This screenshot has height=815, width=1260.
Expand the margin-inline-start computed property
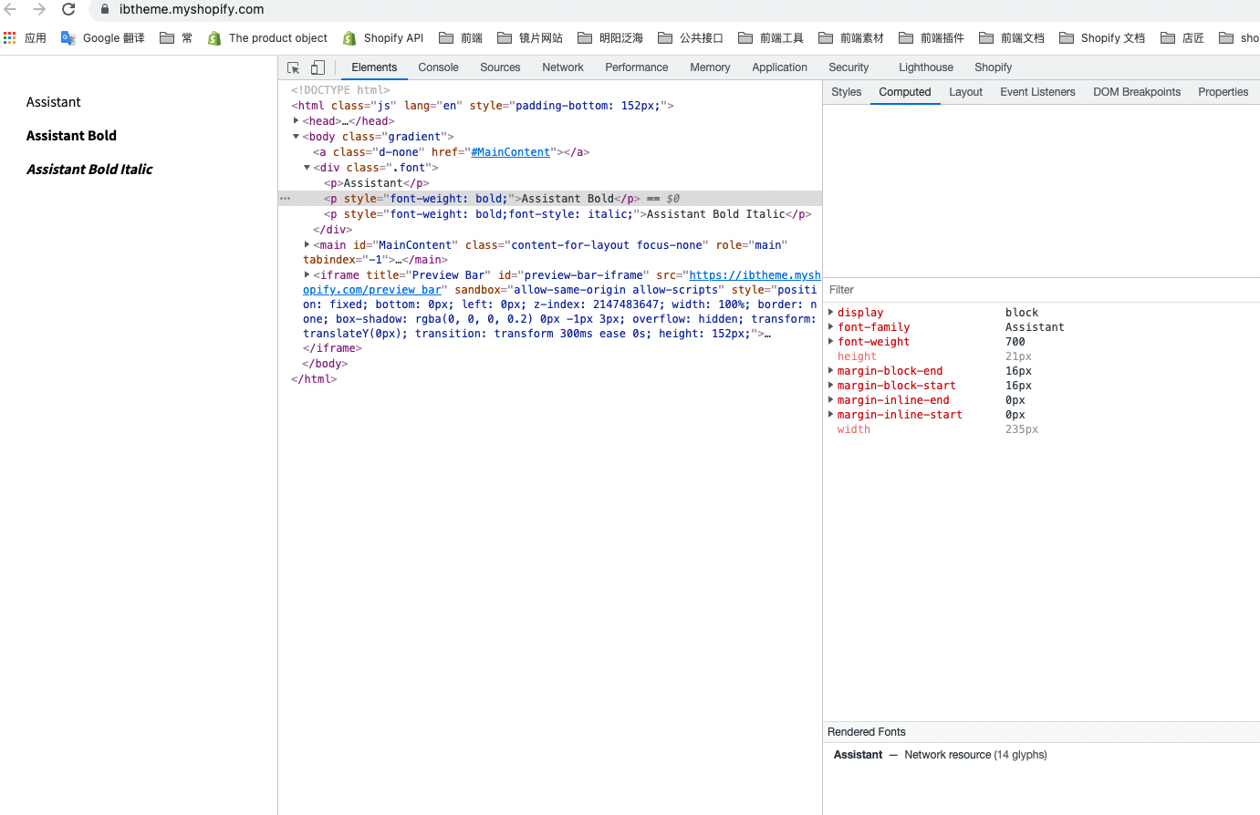pos(830,414)
